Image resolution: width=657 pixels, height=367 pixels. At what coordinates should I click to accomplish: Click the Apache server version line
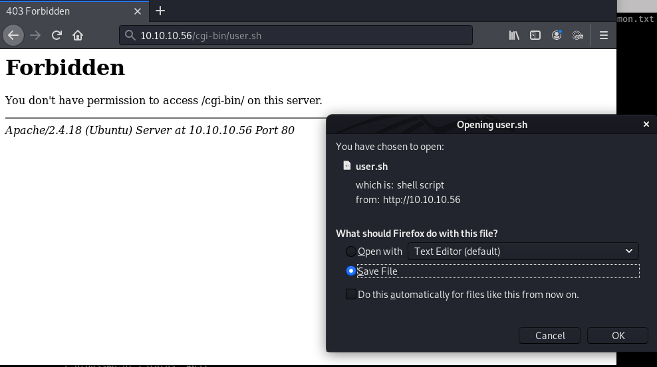tap(150, 130)
